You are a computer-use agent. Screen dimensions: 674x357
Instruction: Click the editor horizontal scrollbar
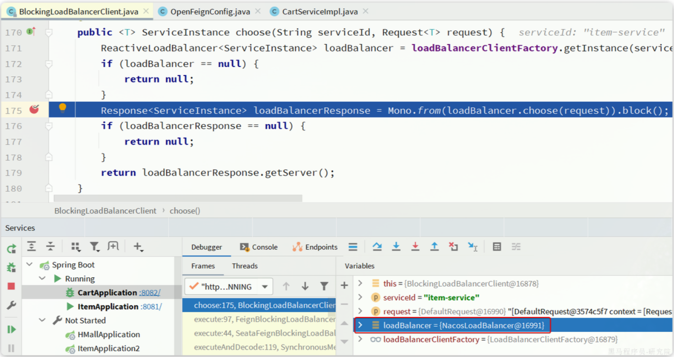point(178,198)
